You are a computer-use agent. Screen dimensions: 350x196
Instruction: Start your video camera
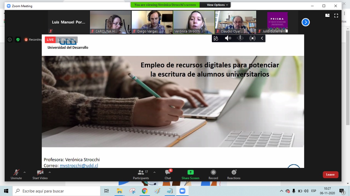40,174
